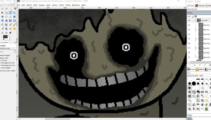Screen dimensions: 211x120
Task: Hide the bbp face layer
Action: pos(189,30)
